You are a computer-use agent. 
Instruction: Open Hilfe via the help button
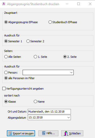tap(48, 133)
